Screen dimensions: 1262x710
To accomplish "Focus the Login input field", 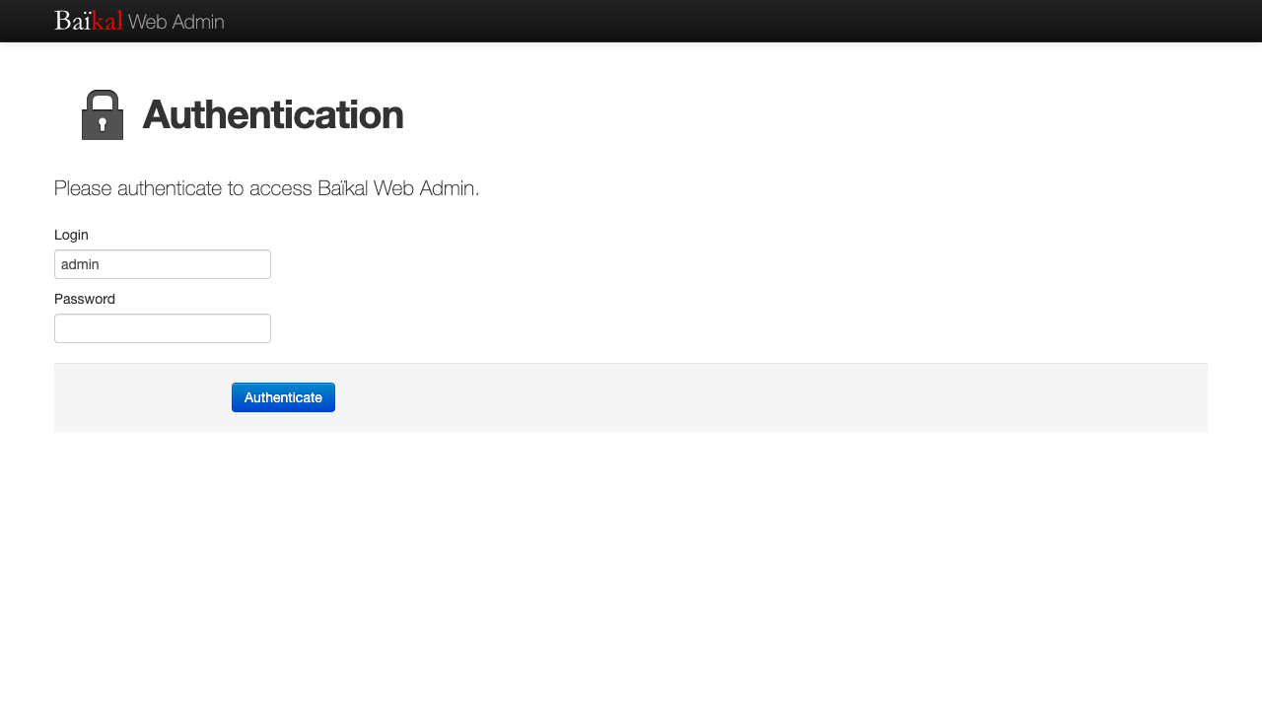I will point(163,264).
